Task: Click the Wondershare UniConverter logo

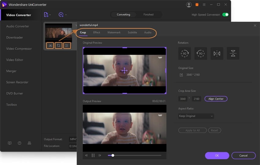Action: [4, 5]
